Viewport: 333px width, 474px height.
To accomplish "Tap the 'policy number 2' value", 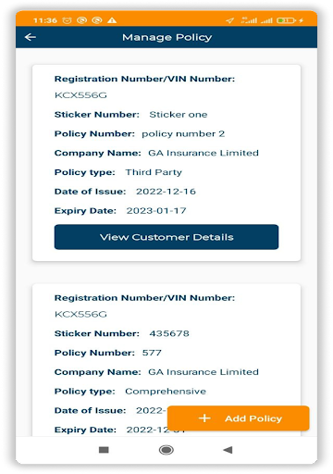I will (x=183, y=134).
